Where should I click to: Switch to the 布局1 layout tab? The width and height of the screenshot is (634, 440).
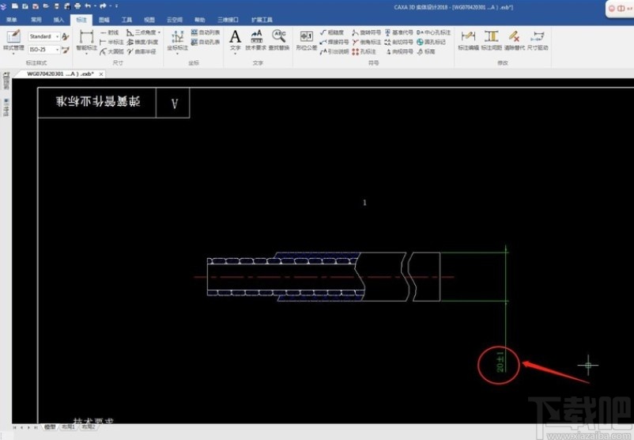pos(68,427)
